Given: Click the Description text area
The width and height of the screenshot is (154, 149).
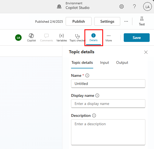Looking at the screenshot, I should 108,132.
